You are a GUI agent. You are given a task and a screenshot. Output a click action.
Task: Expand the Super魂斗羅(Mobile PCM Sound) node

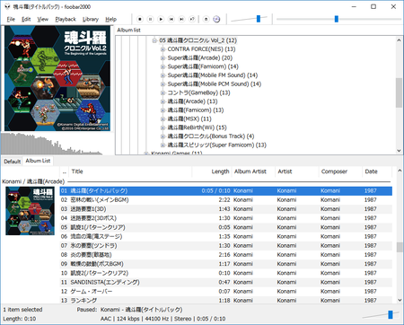point(162,84)
